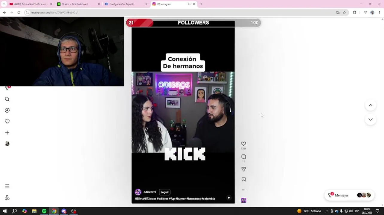Like the reel with the heart icon
Viewport: 384px width, 215px height.
[243, 144]
